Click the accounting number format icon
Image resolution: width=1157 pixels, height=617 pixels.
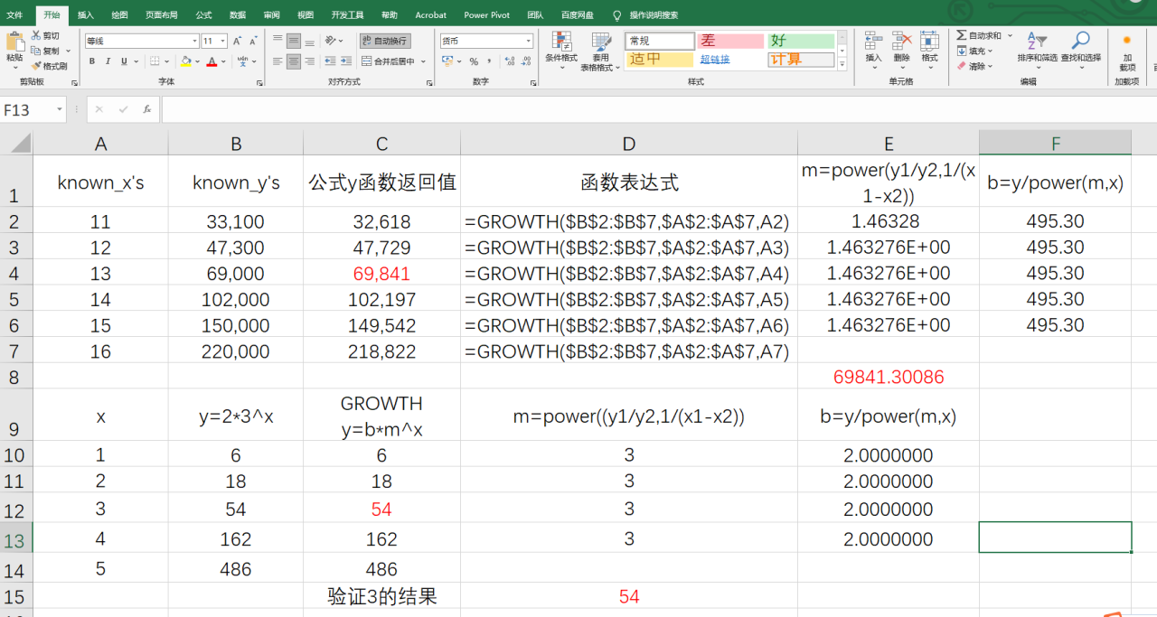(447, 61)
